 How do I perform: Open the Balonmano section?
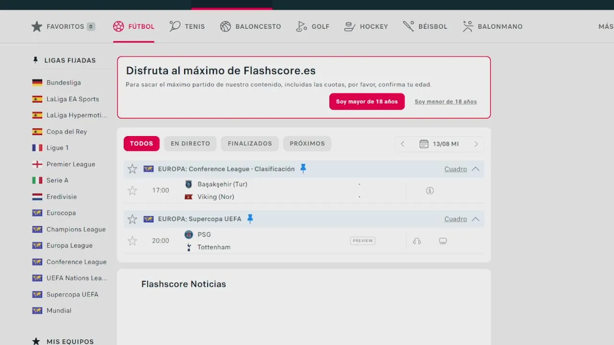492,26
